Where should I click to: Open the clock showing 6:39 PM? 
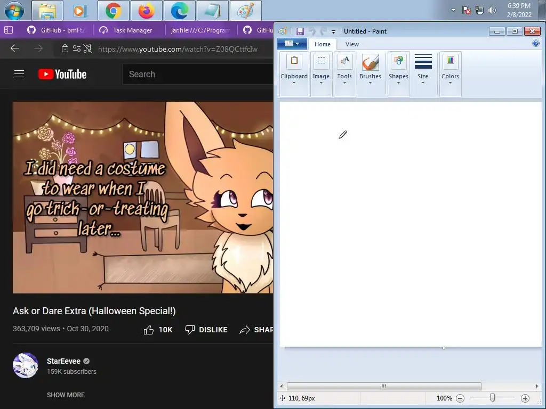(519, 10)
